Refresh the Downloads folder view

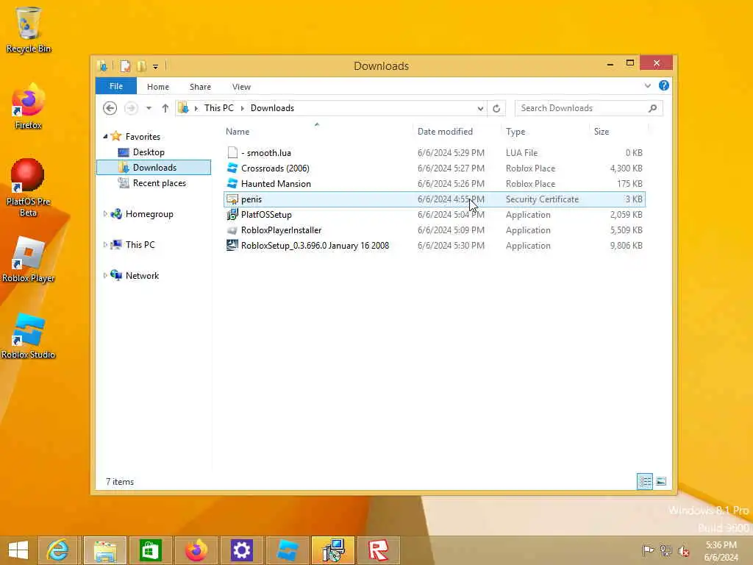click(496, 108)
